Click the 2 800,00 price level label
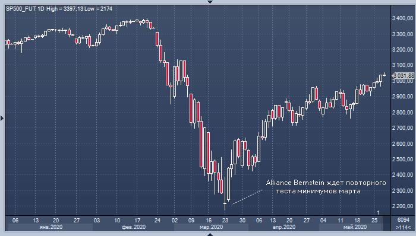Viewport: 416px width, 236px height. 403,113
